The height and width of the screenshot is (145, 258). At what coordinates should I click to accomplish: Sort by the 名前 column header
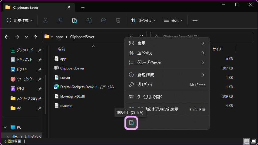[61, 49]
